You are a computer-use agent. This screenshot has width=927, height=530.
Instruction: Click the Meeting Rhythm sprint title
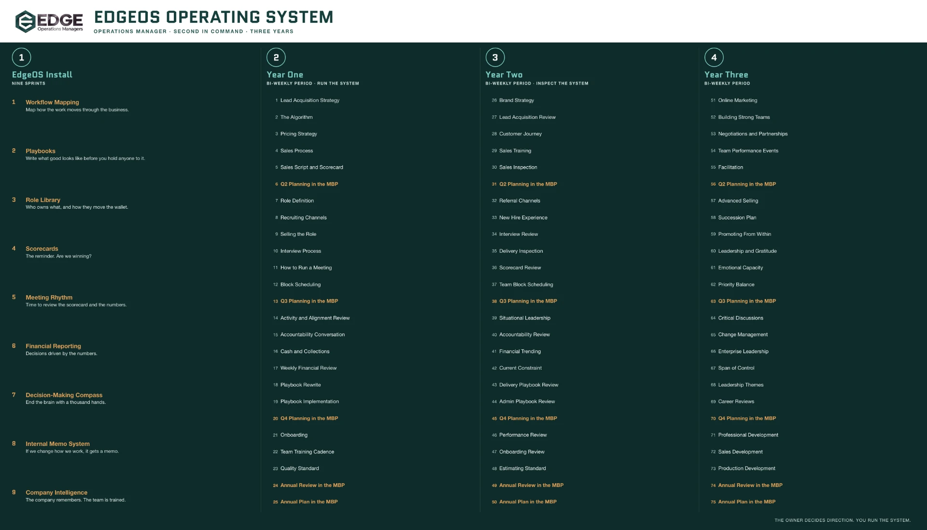pos(49,298)
